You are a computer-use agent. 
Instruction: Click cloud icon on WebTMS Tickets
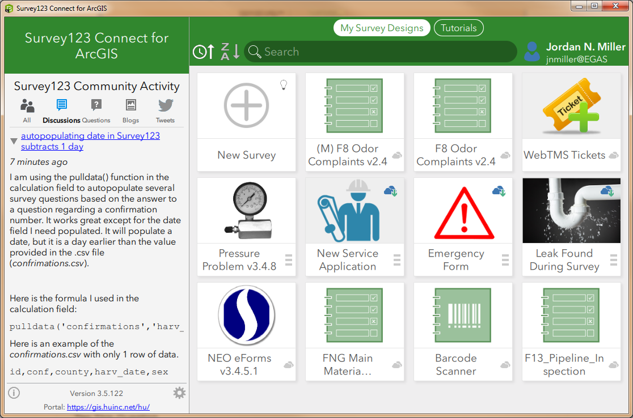pyautogui.click(x=614, y=155)
